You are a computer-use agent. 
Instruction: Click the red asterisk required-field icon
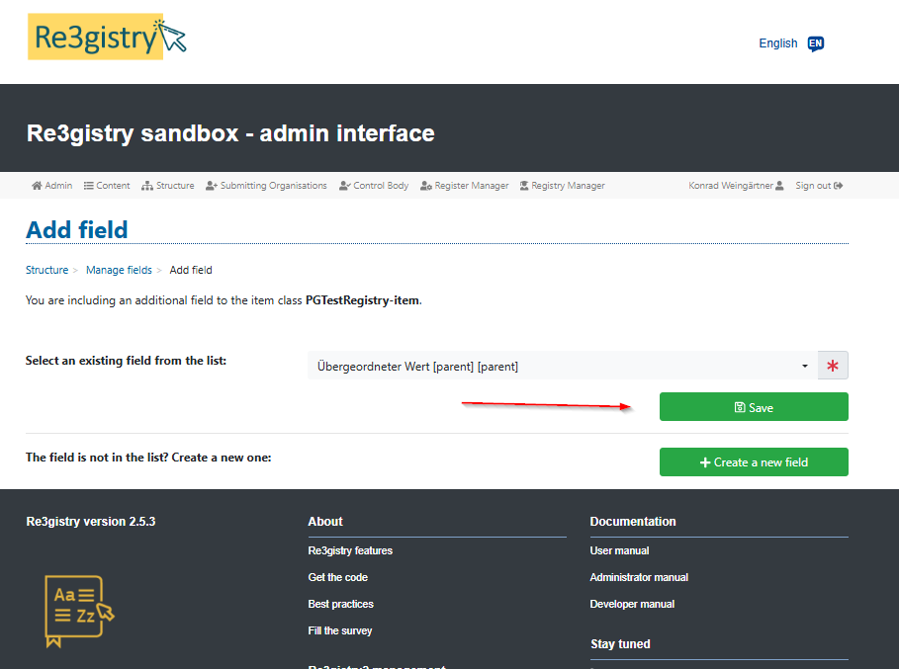click(x=833, y=367)
